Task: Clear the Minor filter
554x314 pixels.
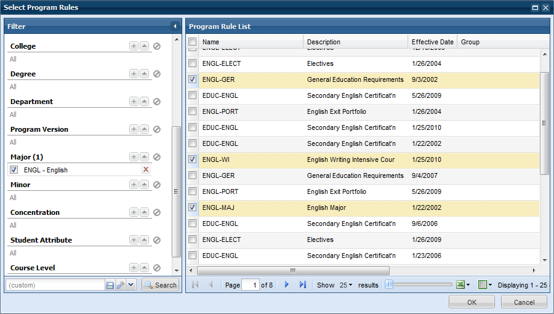Action: [x=157, y=185]
